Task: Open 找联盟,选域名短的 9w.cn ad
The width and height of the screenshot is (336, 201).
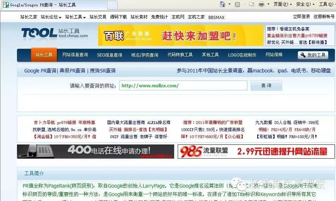Action: pyautogui.click(x=64, y=129)
